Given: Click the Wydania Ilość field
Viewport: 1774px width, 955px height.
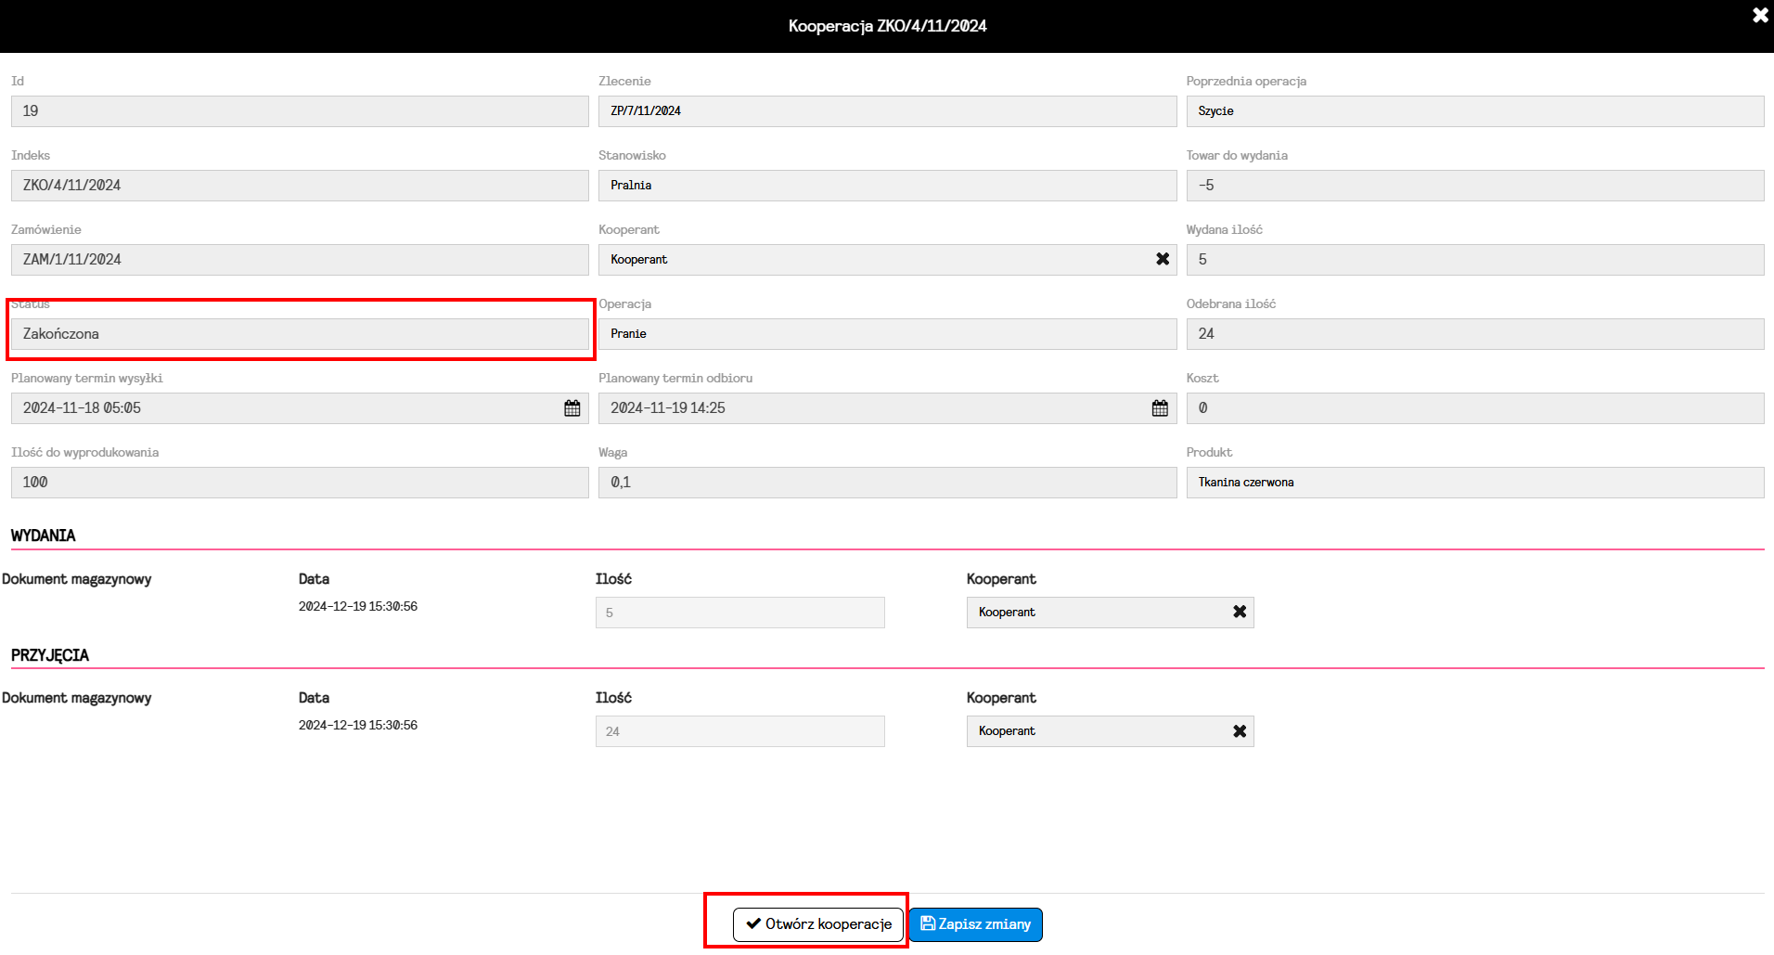Looking at the screenshot, I should point(739,613).
